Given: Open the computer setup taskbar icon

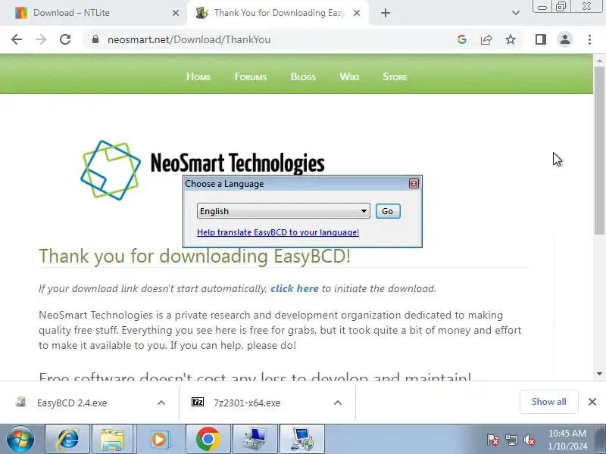Looking at the screenshot, I should point(255,440).
